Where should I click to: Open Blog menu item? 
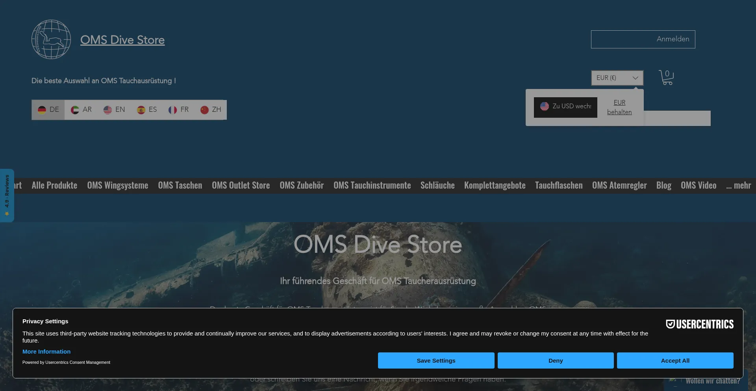point(664,185)
